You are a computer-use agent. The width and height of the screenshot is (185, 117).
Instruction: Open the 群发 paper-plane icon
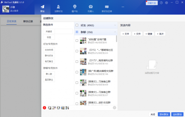pos(43,7)
